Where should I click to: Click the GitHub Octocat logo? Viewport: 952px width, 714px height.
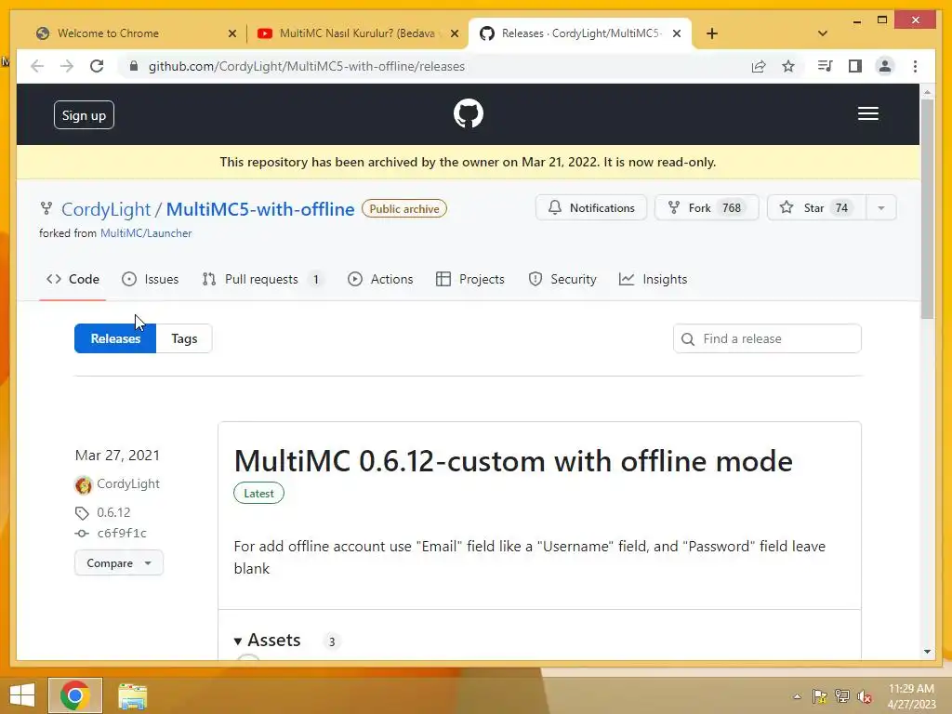tap(469, 113)
